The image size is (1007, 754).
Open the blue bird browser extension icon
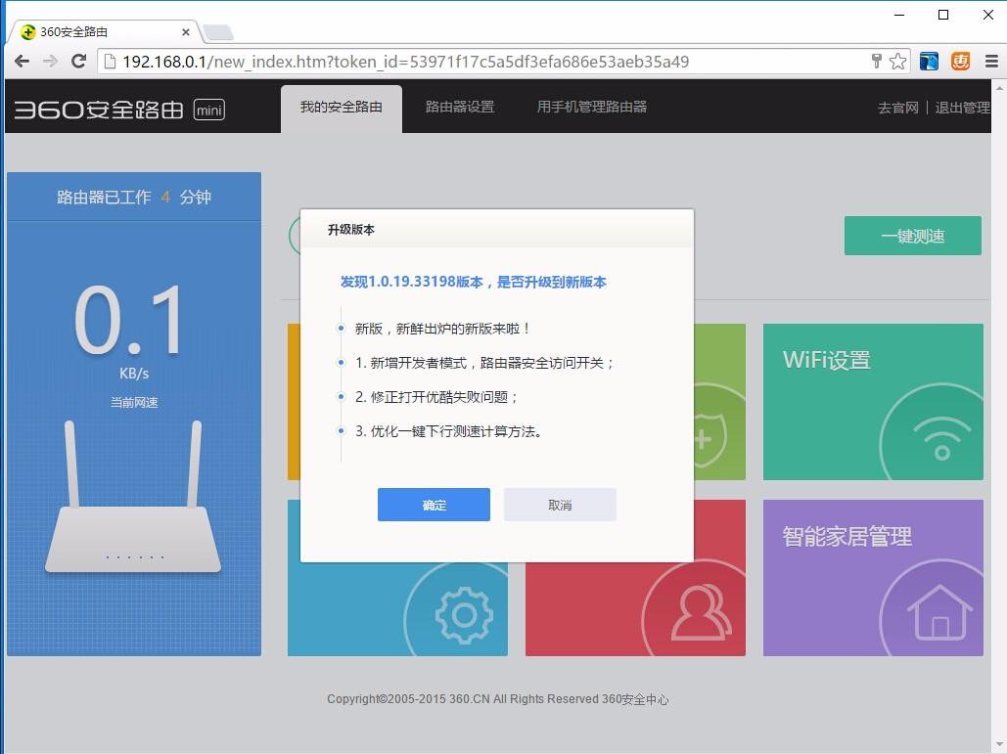coord(928,61)
